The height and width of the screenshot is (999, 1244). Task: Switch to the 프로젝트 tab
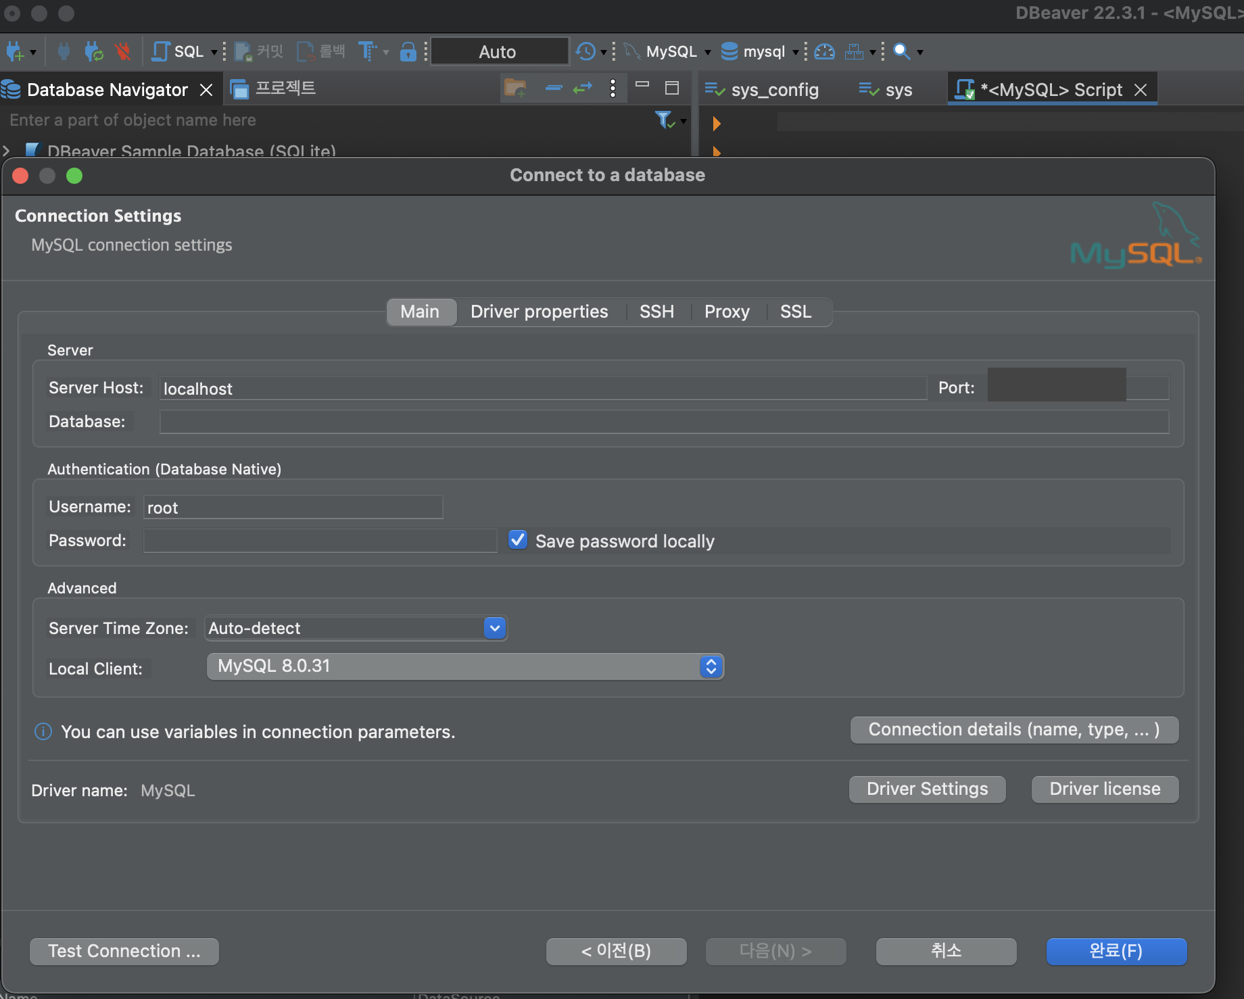273,89
